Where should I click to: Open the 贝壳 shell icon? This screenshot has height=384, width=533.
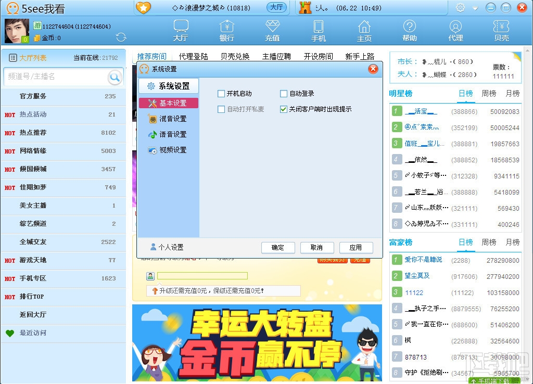[501, 30]
